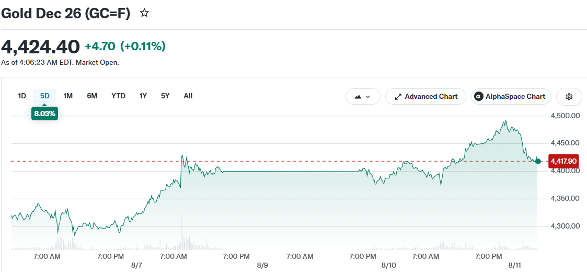The height and width of the screenshot is (272, 587).
Task: Switch chart range to 6M
Action: pos(92,96)
